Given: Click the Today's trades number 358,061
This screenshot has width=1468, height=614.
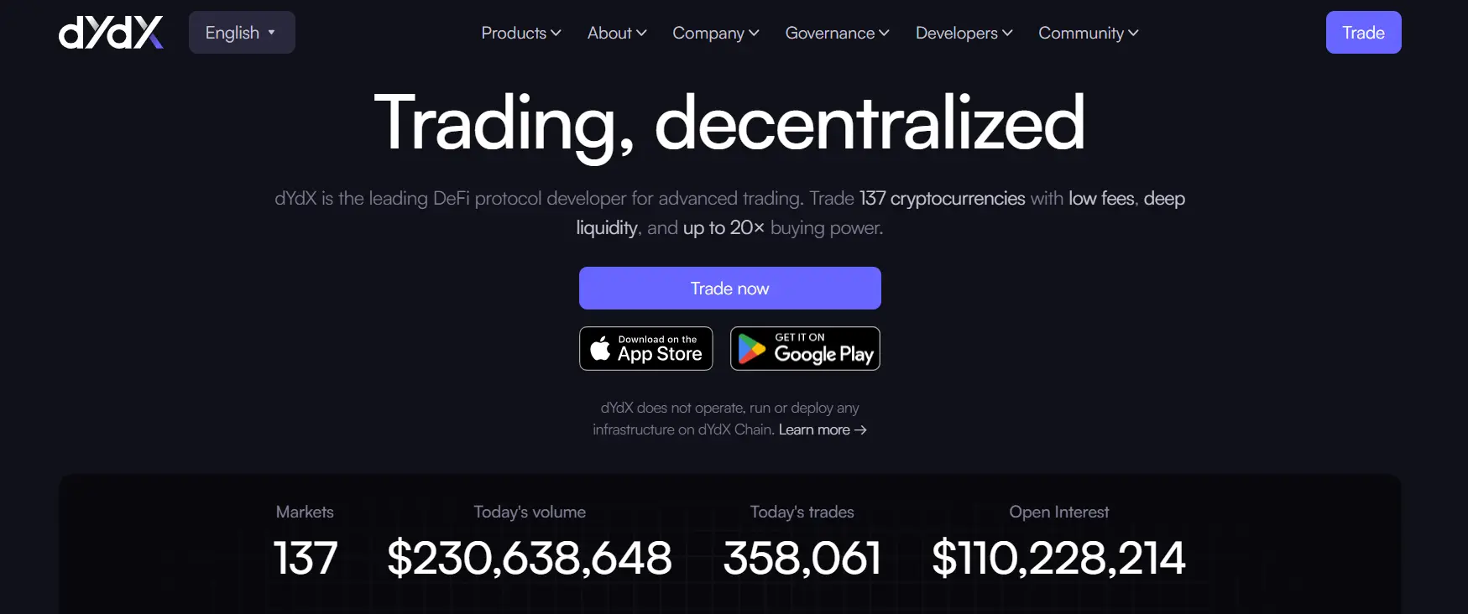Looking at the screenshot, I should 802,558.
